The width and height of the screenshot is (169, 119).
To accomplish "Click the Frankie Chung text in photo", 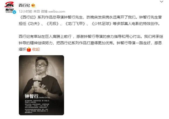I will pos(44,98).
